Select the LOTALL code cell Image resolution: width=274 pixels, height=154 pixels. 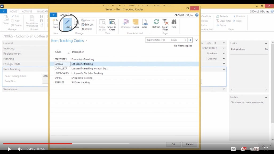62,64
